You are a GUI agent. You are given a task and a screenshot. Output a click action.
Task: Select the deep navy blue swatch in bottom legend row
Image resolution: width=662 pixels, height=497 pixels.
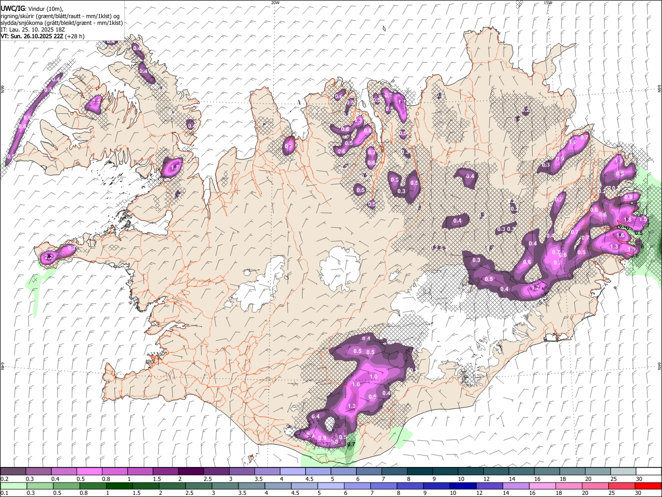[x=463, y=486]
